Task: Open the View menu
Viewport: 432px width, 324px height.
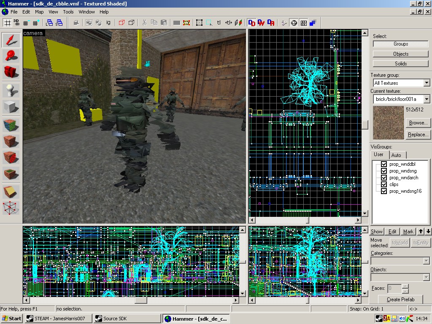Action: pyautogui.click(x=53, y=12)
